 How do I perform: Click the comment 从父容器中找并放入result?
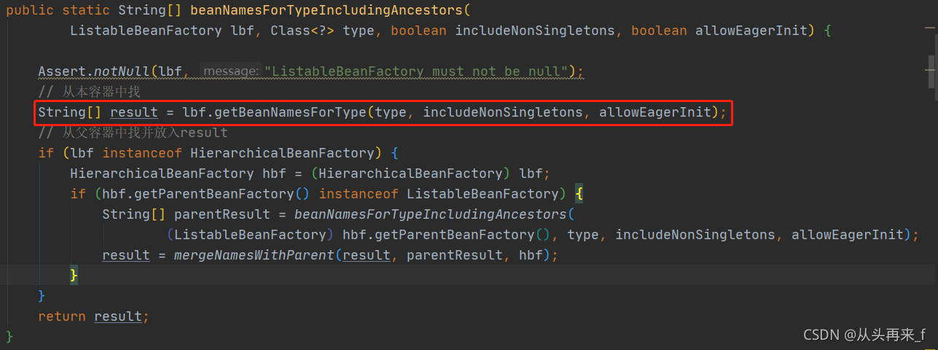133,133
